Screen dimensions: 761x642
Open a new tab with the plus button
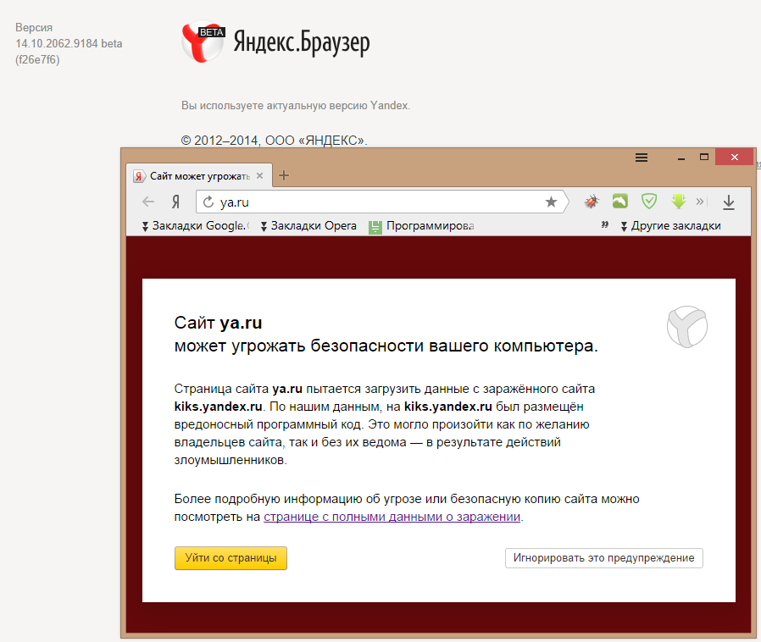[x=284, y=175]
